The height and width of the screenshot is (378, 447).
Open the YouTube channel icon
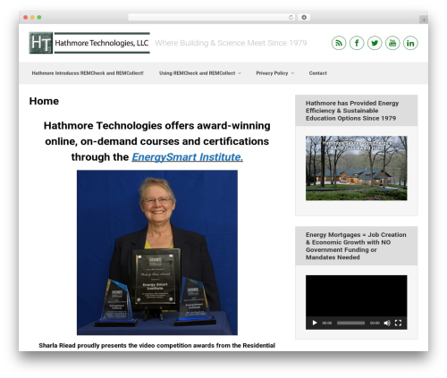click(x=392, y=43)
